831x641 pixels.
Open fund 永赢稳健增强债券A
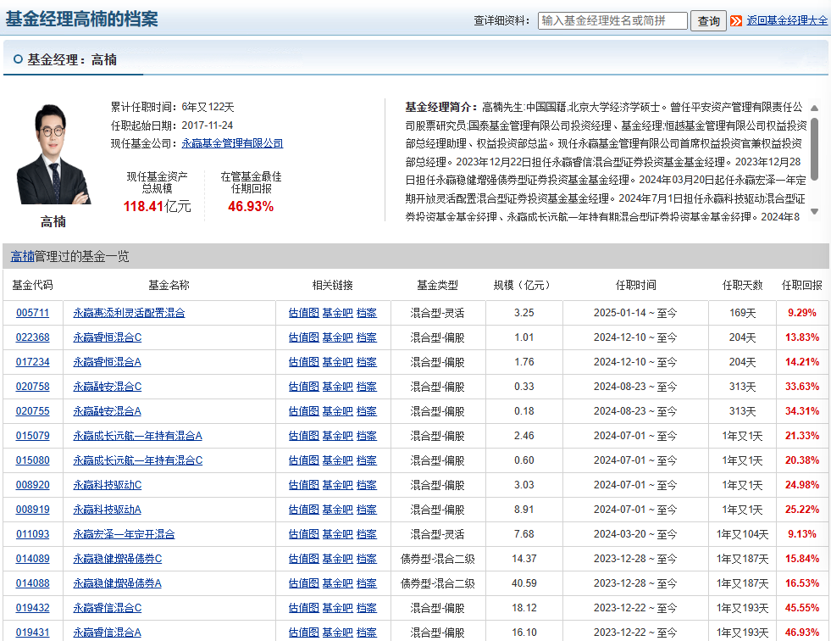point(117,583)
